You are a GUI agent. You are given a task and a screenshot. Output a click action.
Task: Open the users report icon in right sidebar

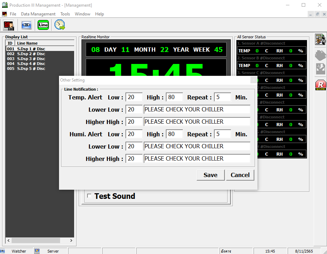pos(320,39)
